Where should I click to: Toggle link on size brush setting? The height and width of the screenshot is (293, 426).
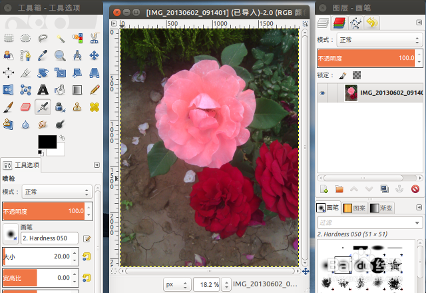(x=87, y=256)
